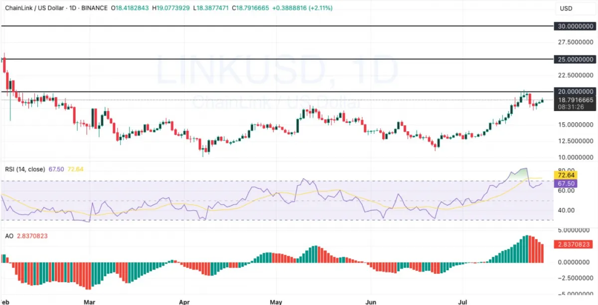Click the current price label 18.7916665
Screen dimensions: 598x305
click(574, 100)
